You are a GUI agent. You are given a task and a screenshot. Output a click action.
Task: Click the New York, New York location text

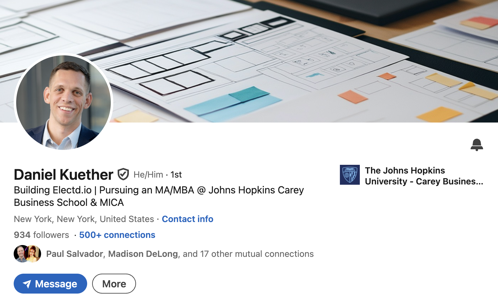[x=84, y=219]
